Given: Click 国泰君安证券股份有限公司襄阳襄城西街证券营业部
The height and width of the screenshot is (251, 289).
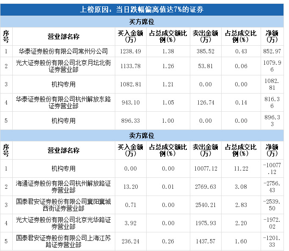Looking at the screenshot, I should coord(64,205).
